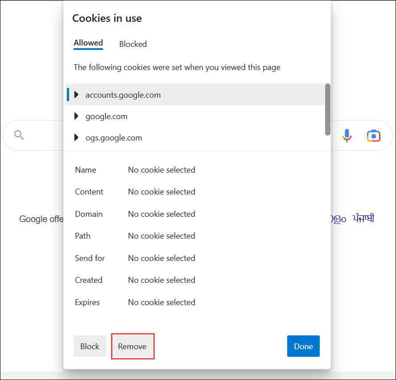Click the Block cookie button

coord(90,346)
